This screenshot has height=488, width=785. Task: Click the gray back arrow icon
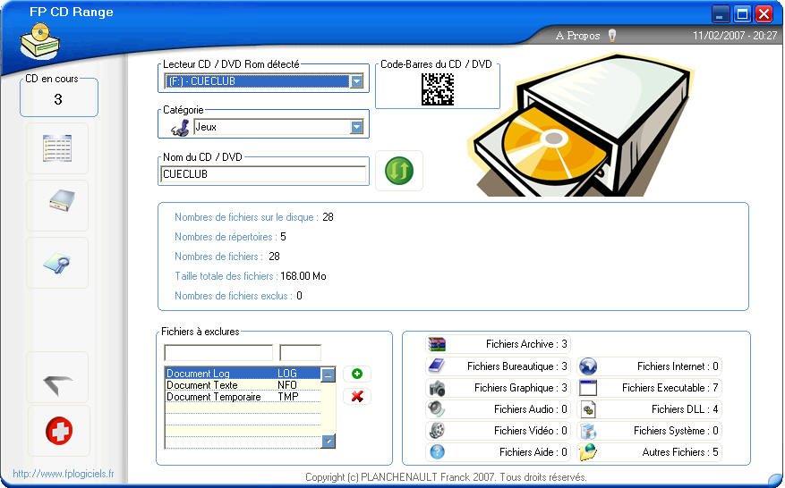click(x=58, y=378)
